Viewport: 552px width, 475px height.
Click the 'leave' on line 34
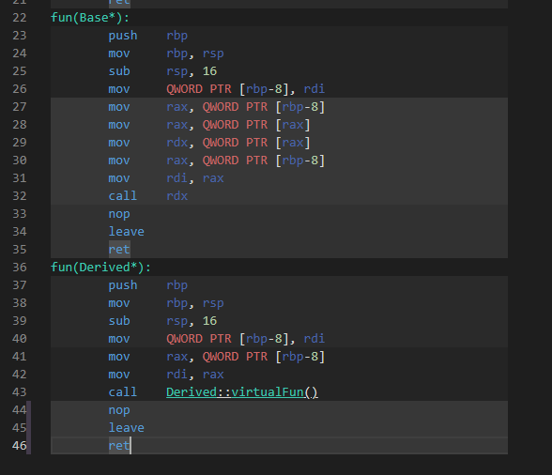(127, 232)
